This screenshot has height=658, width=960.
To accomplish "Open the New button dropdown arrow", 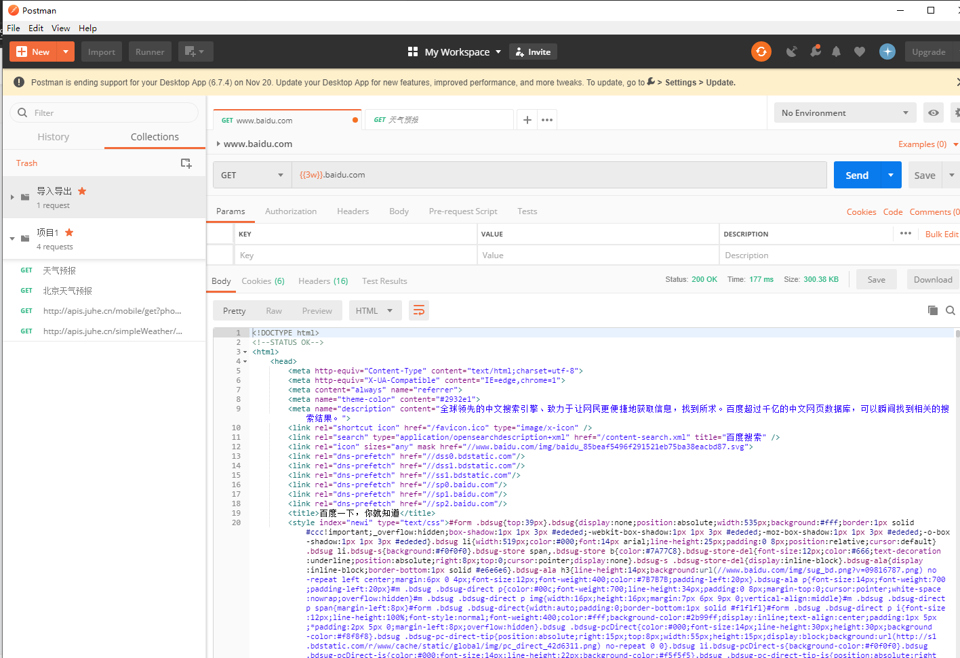I will (66, 52).
